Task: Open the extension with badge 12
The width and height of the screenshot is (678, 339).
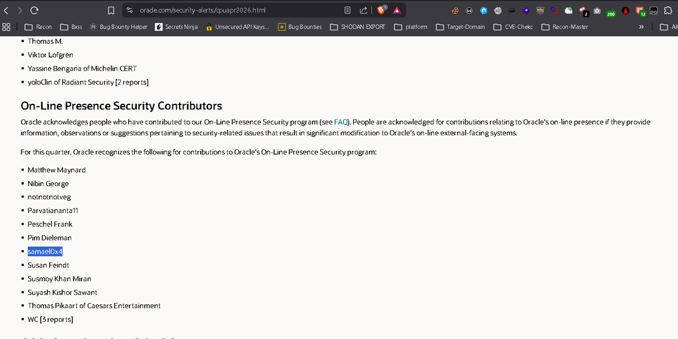Action: coord(640,11)
